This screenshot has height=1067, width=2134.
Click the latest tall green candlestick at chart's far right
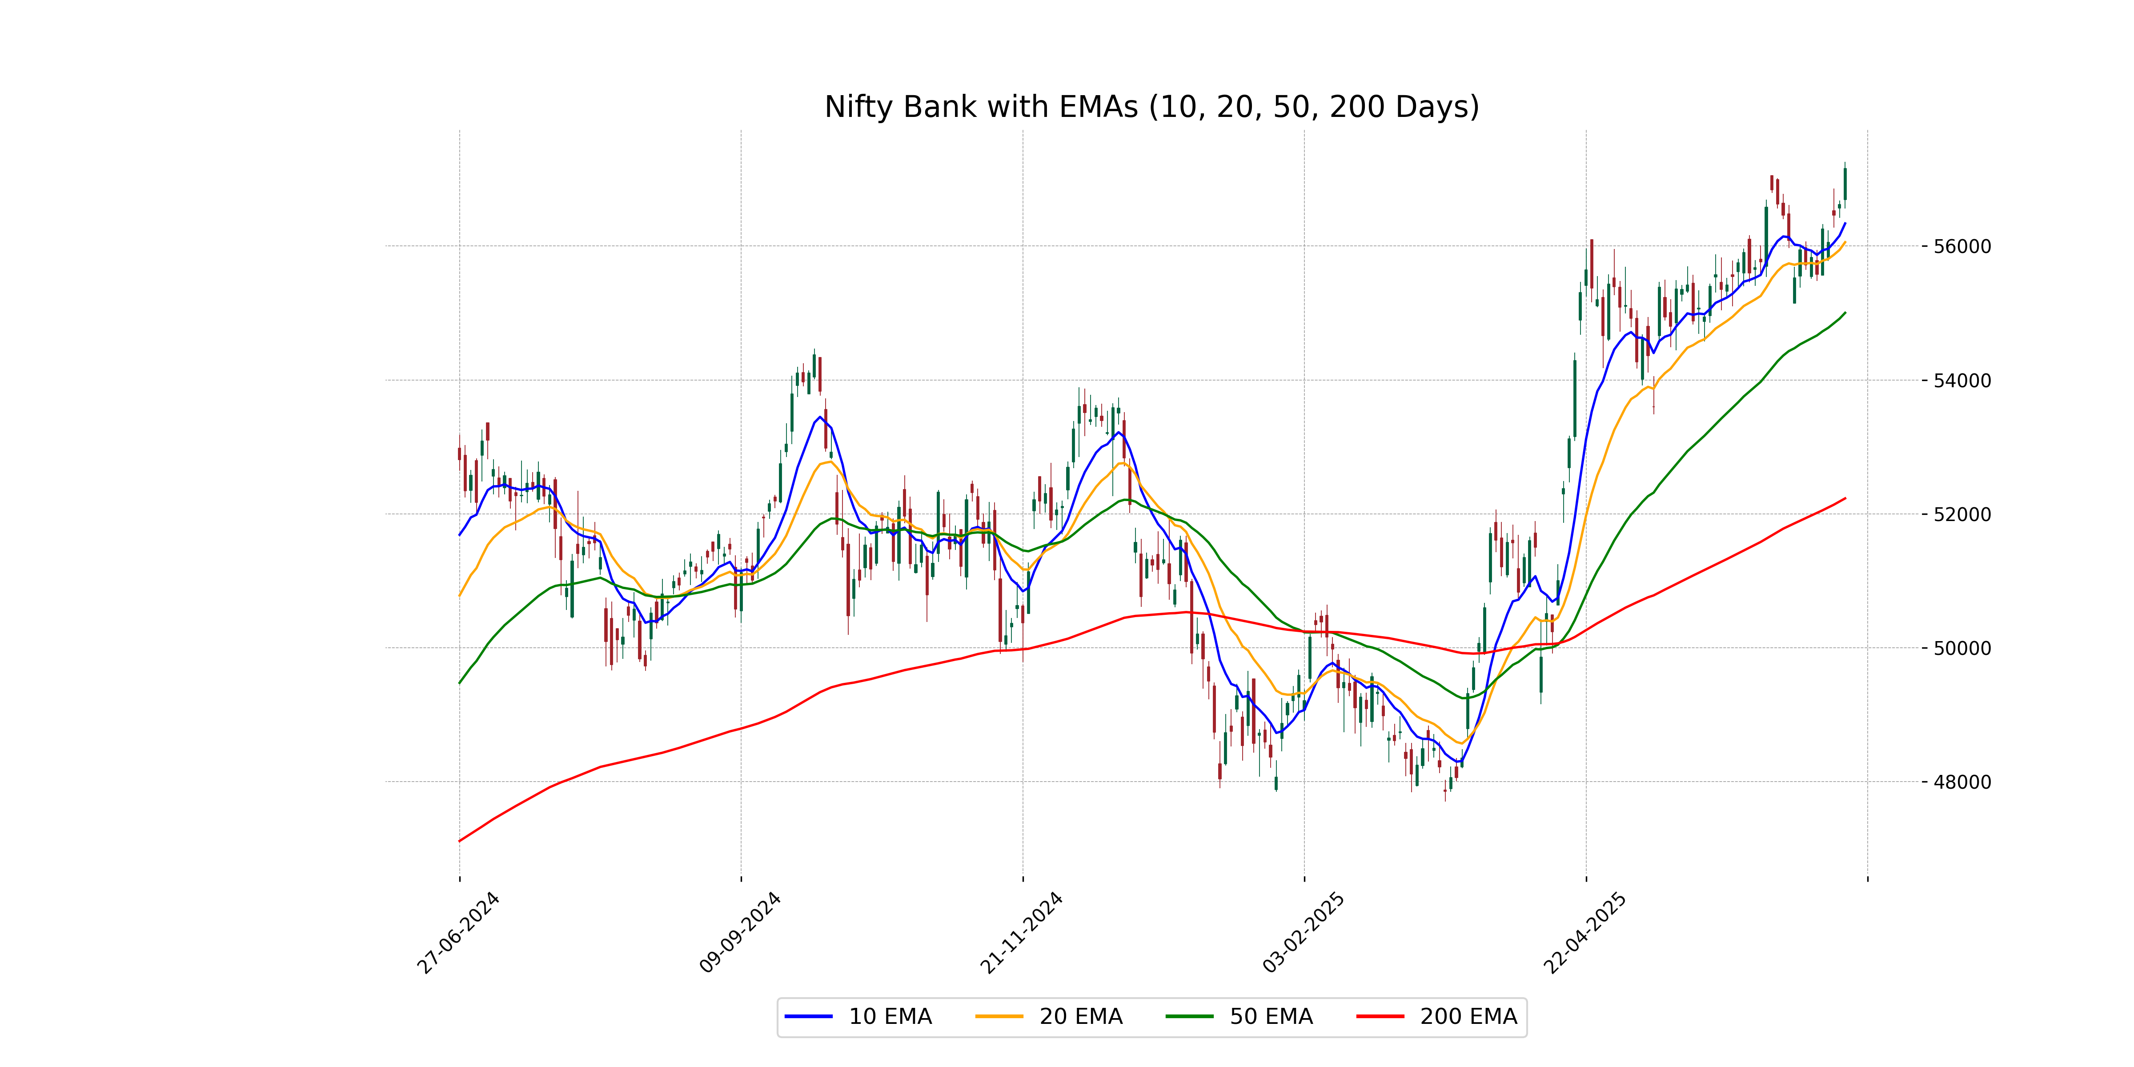[x=1845, y=183]
